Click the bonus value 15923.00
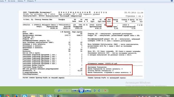Screen dimensions: 174x97 tap(79, 28)
